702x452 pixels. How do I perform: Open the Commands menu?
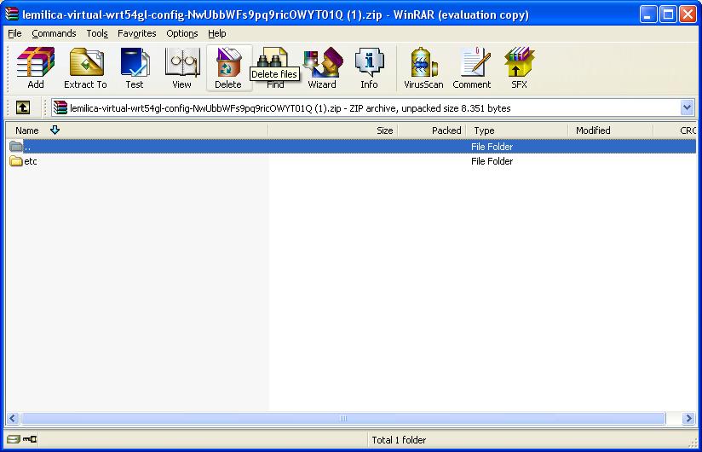pos(54,33)
